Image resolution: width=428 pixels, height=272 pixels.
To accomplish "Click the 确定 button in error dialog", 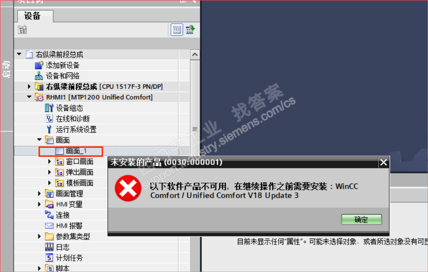I will tap(361, 219).
